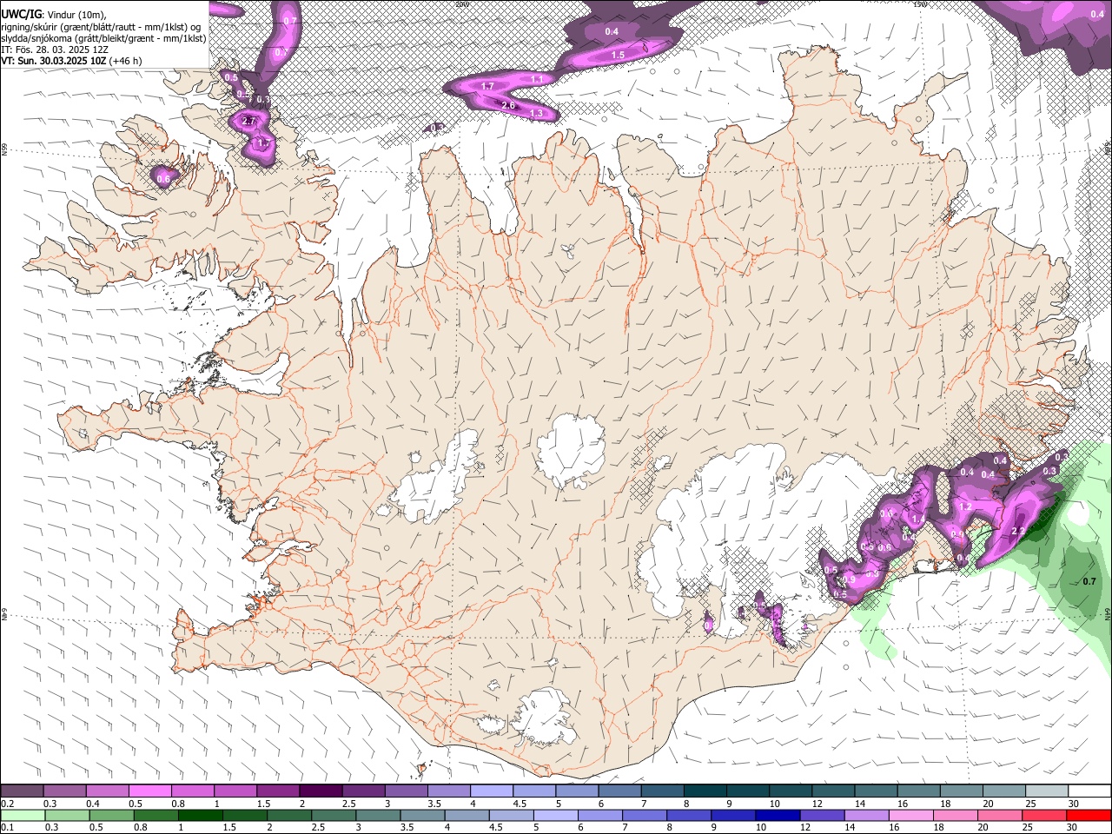Click the 1.5 snowfall value off the north coast

click(x=618, y=55)
